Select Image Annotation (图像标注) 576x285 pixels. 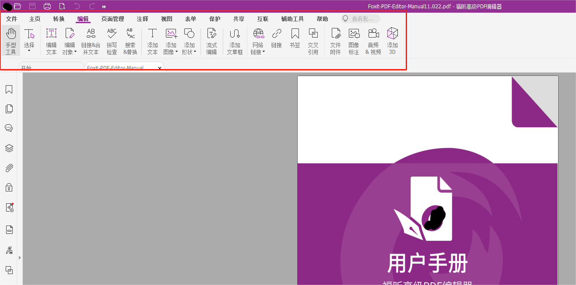click(x=354, y=41)
